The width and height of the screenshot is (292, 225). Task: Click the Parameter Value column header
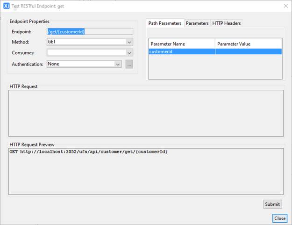[248, 44]
